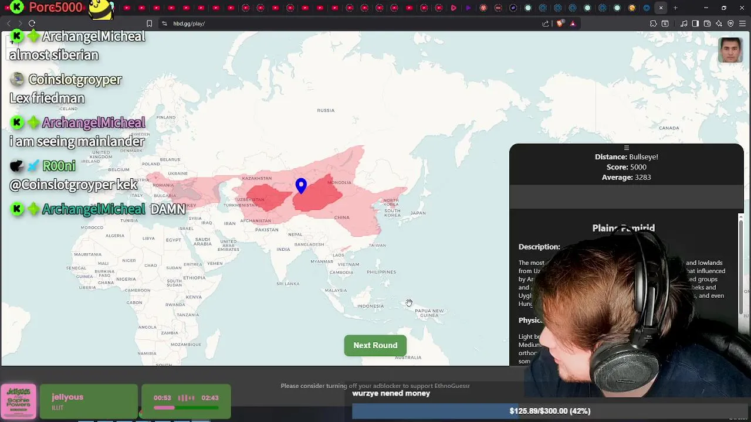This screenshot has width=751, height=422.
Task: Click the blue location pin on map
Action: [301, 186]
